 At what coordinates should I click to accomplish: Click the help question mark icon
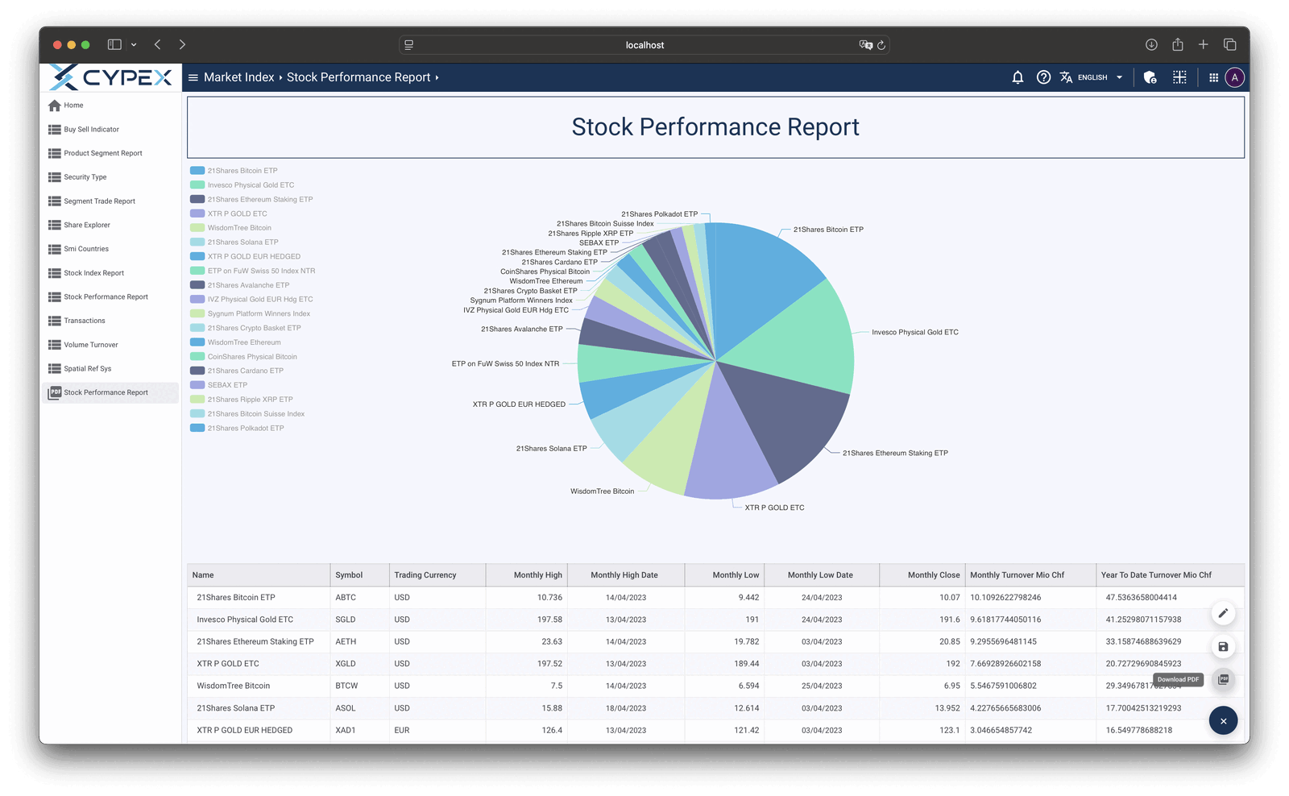point(1043,77)
